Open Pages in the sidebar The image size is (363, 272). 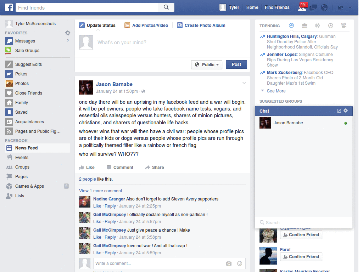tap(38, 177)
